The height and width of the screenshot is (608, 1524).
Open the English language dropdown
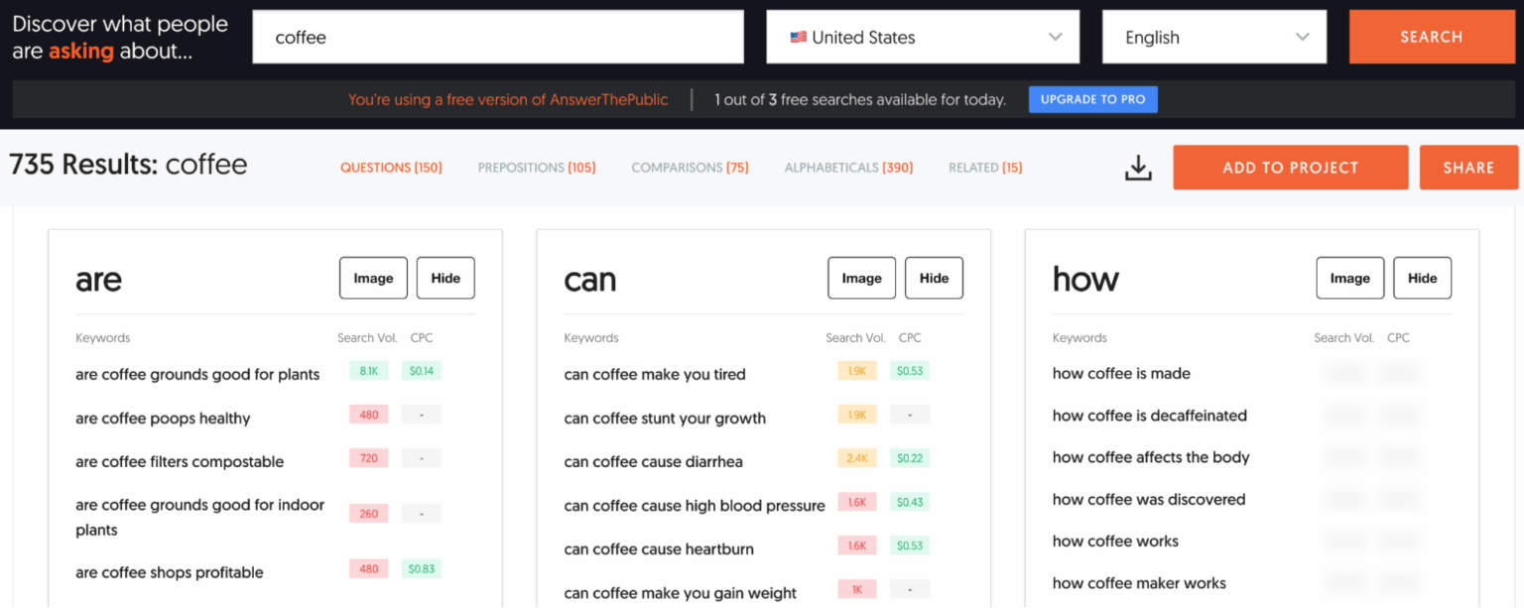(1213, 37)
